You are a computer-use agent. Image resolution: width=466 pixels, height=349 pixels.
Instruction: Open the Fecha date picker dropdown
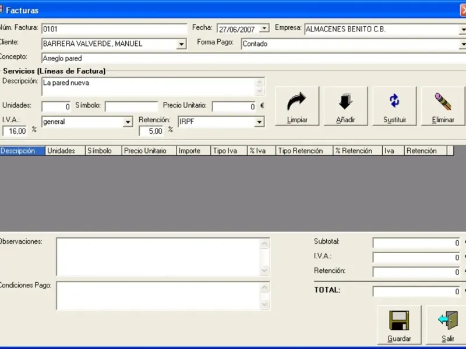[264, 29]
